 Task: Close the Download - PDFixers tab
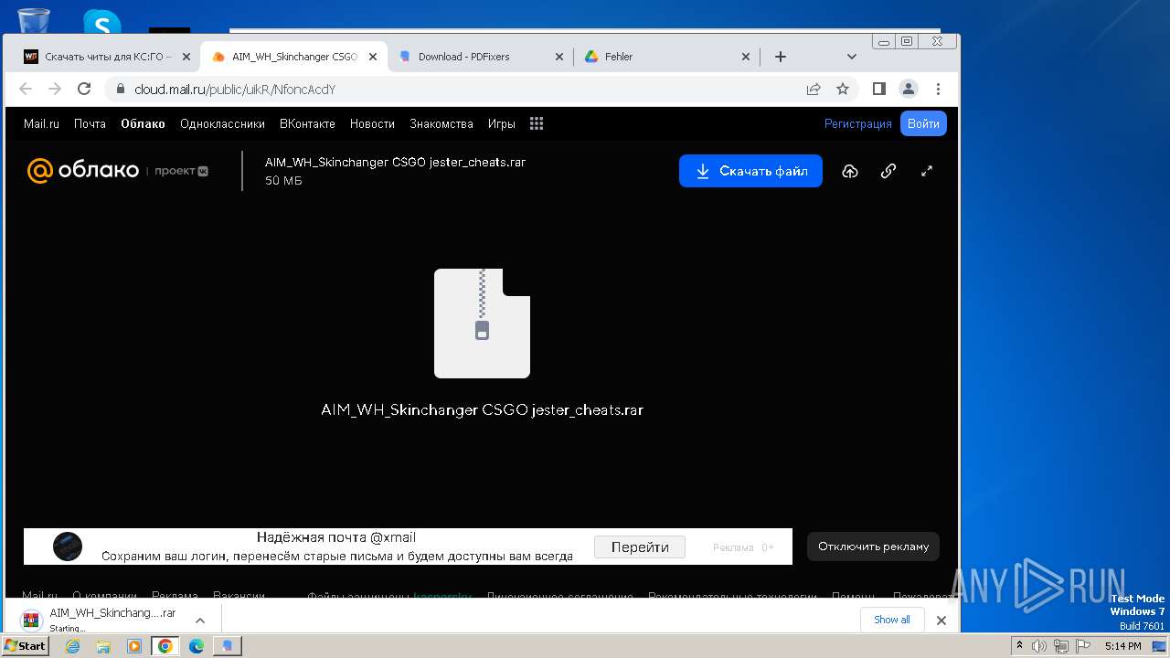559,57
